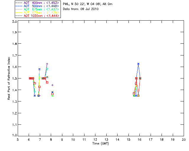Click the y-axis tick label 1.5
Image resolution: width=189 pixels, height=151 pixels.
click(14, 78)
